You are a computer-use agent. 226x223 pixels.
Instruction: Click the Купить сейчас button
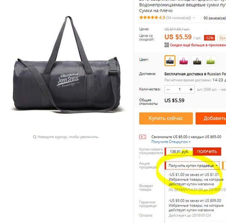[166, 118]
